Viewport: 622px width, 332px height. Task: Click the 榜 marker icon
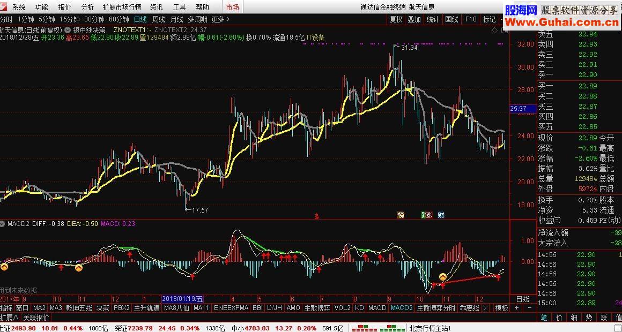pyautogui.click(x=401, y=215)
